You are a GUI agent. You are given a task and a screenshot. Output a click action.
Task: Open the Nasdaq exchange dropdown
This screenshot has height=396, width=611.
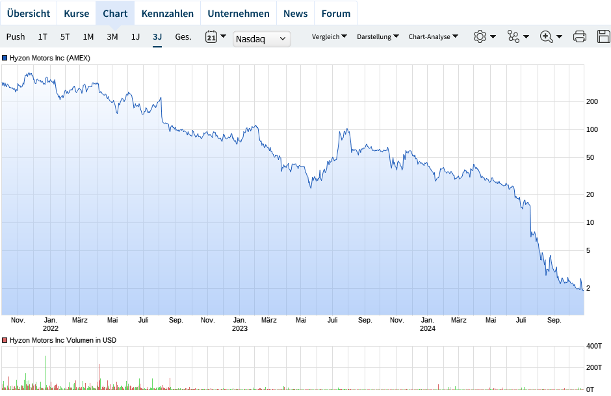pos(261,39)
